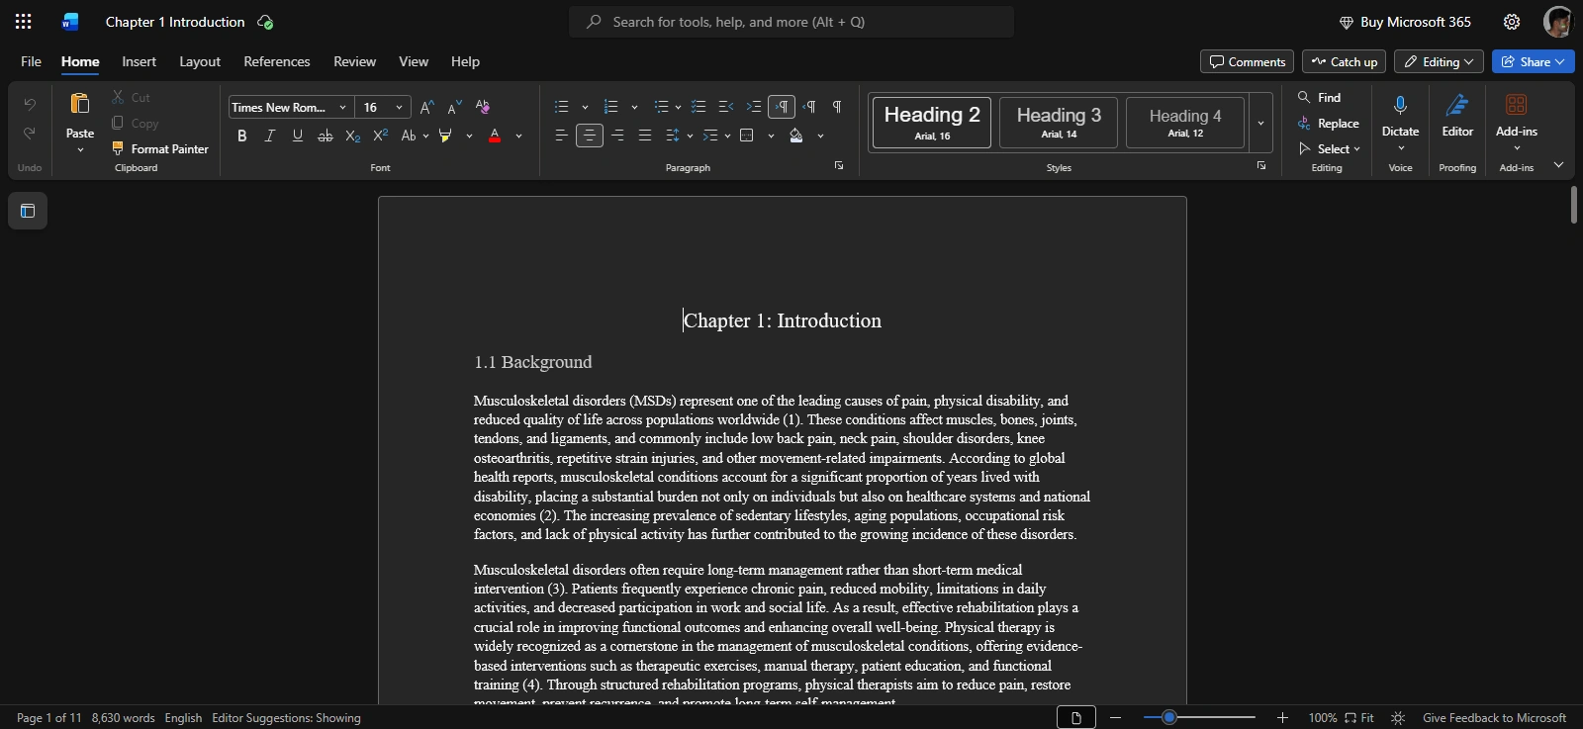Click the numbered list icon
Image resolution: width=1583 pixels, height=729 pixels.
coord(611,107)
